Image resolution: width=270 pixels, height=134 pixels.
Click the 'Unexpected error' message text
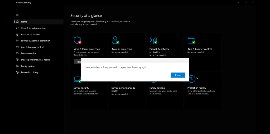click(116, 67)
